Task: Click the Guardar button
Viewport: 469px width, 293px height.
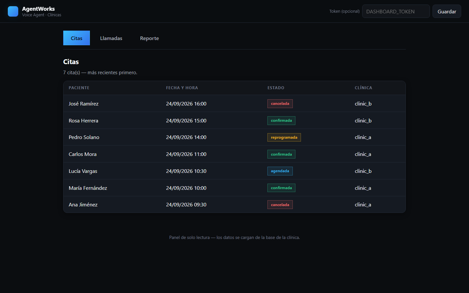Action: 447,11
